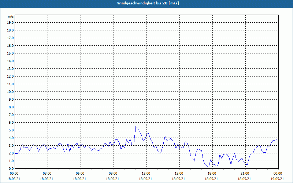Click the 09:00 time axis label
Screen dimensions: 293x183
(113, 173)
